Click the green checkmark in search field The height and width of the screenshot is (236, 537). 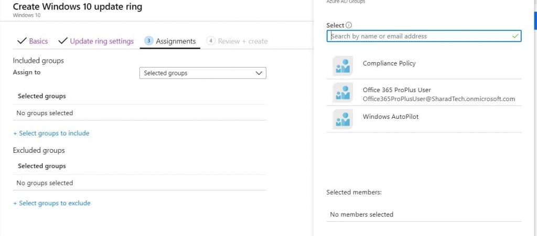pyautogui.click(x=515, y=36)
